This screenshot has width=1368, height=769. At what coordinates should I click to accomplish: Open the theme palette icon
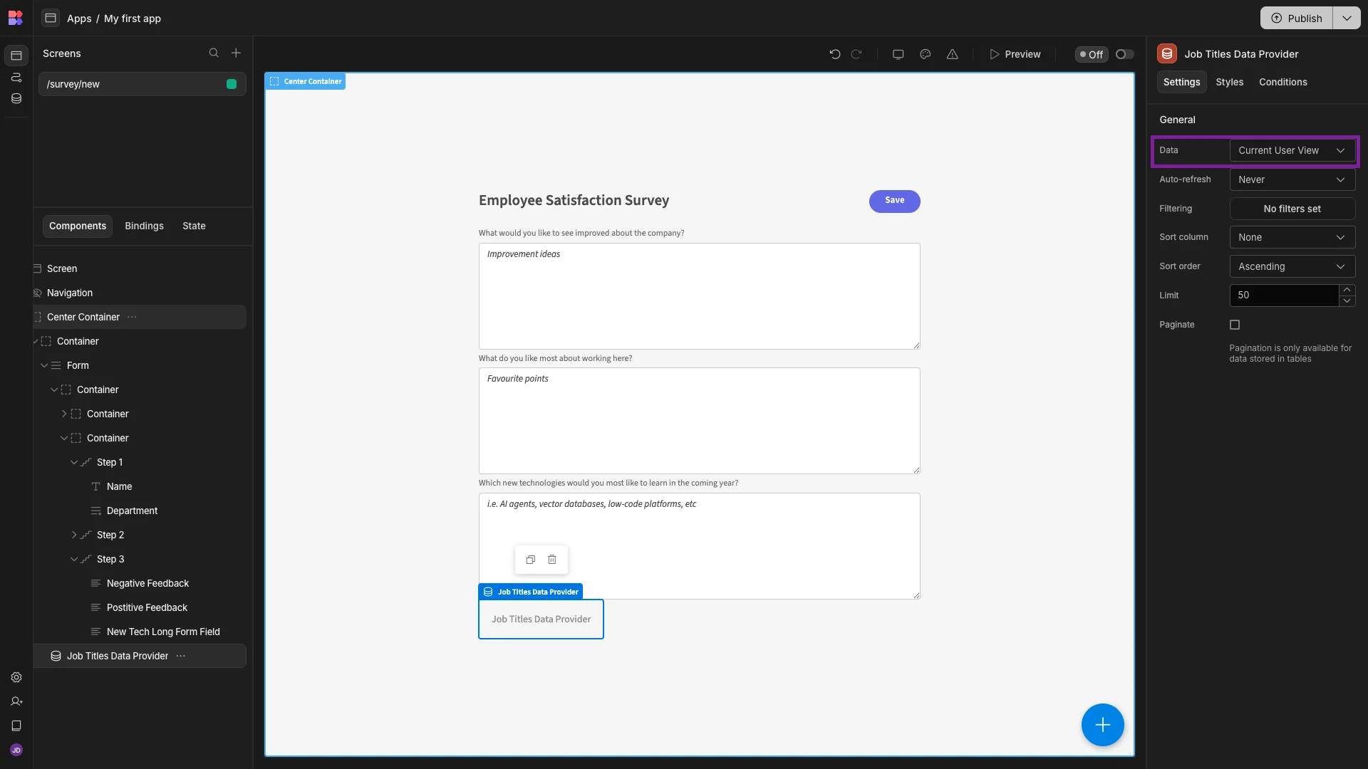pos(926,54)
